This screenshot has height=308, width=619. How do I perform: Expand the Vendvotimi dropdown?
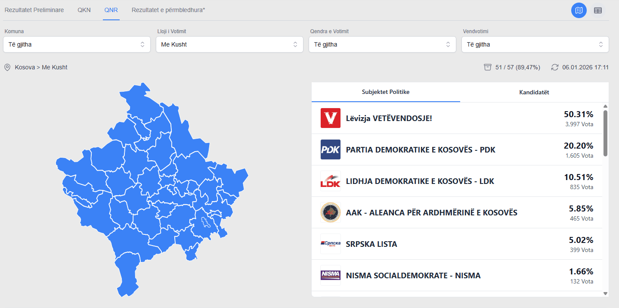tap(535, 44)
